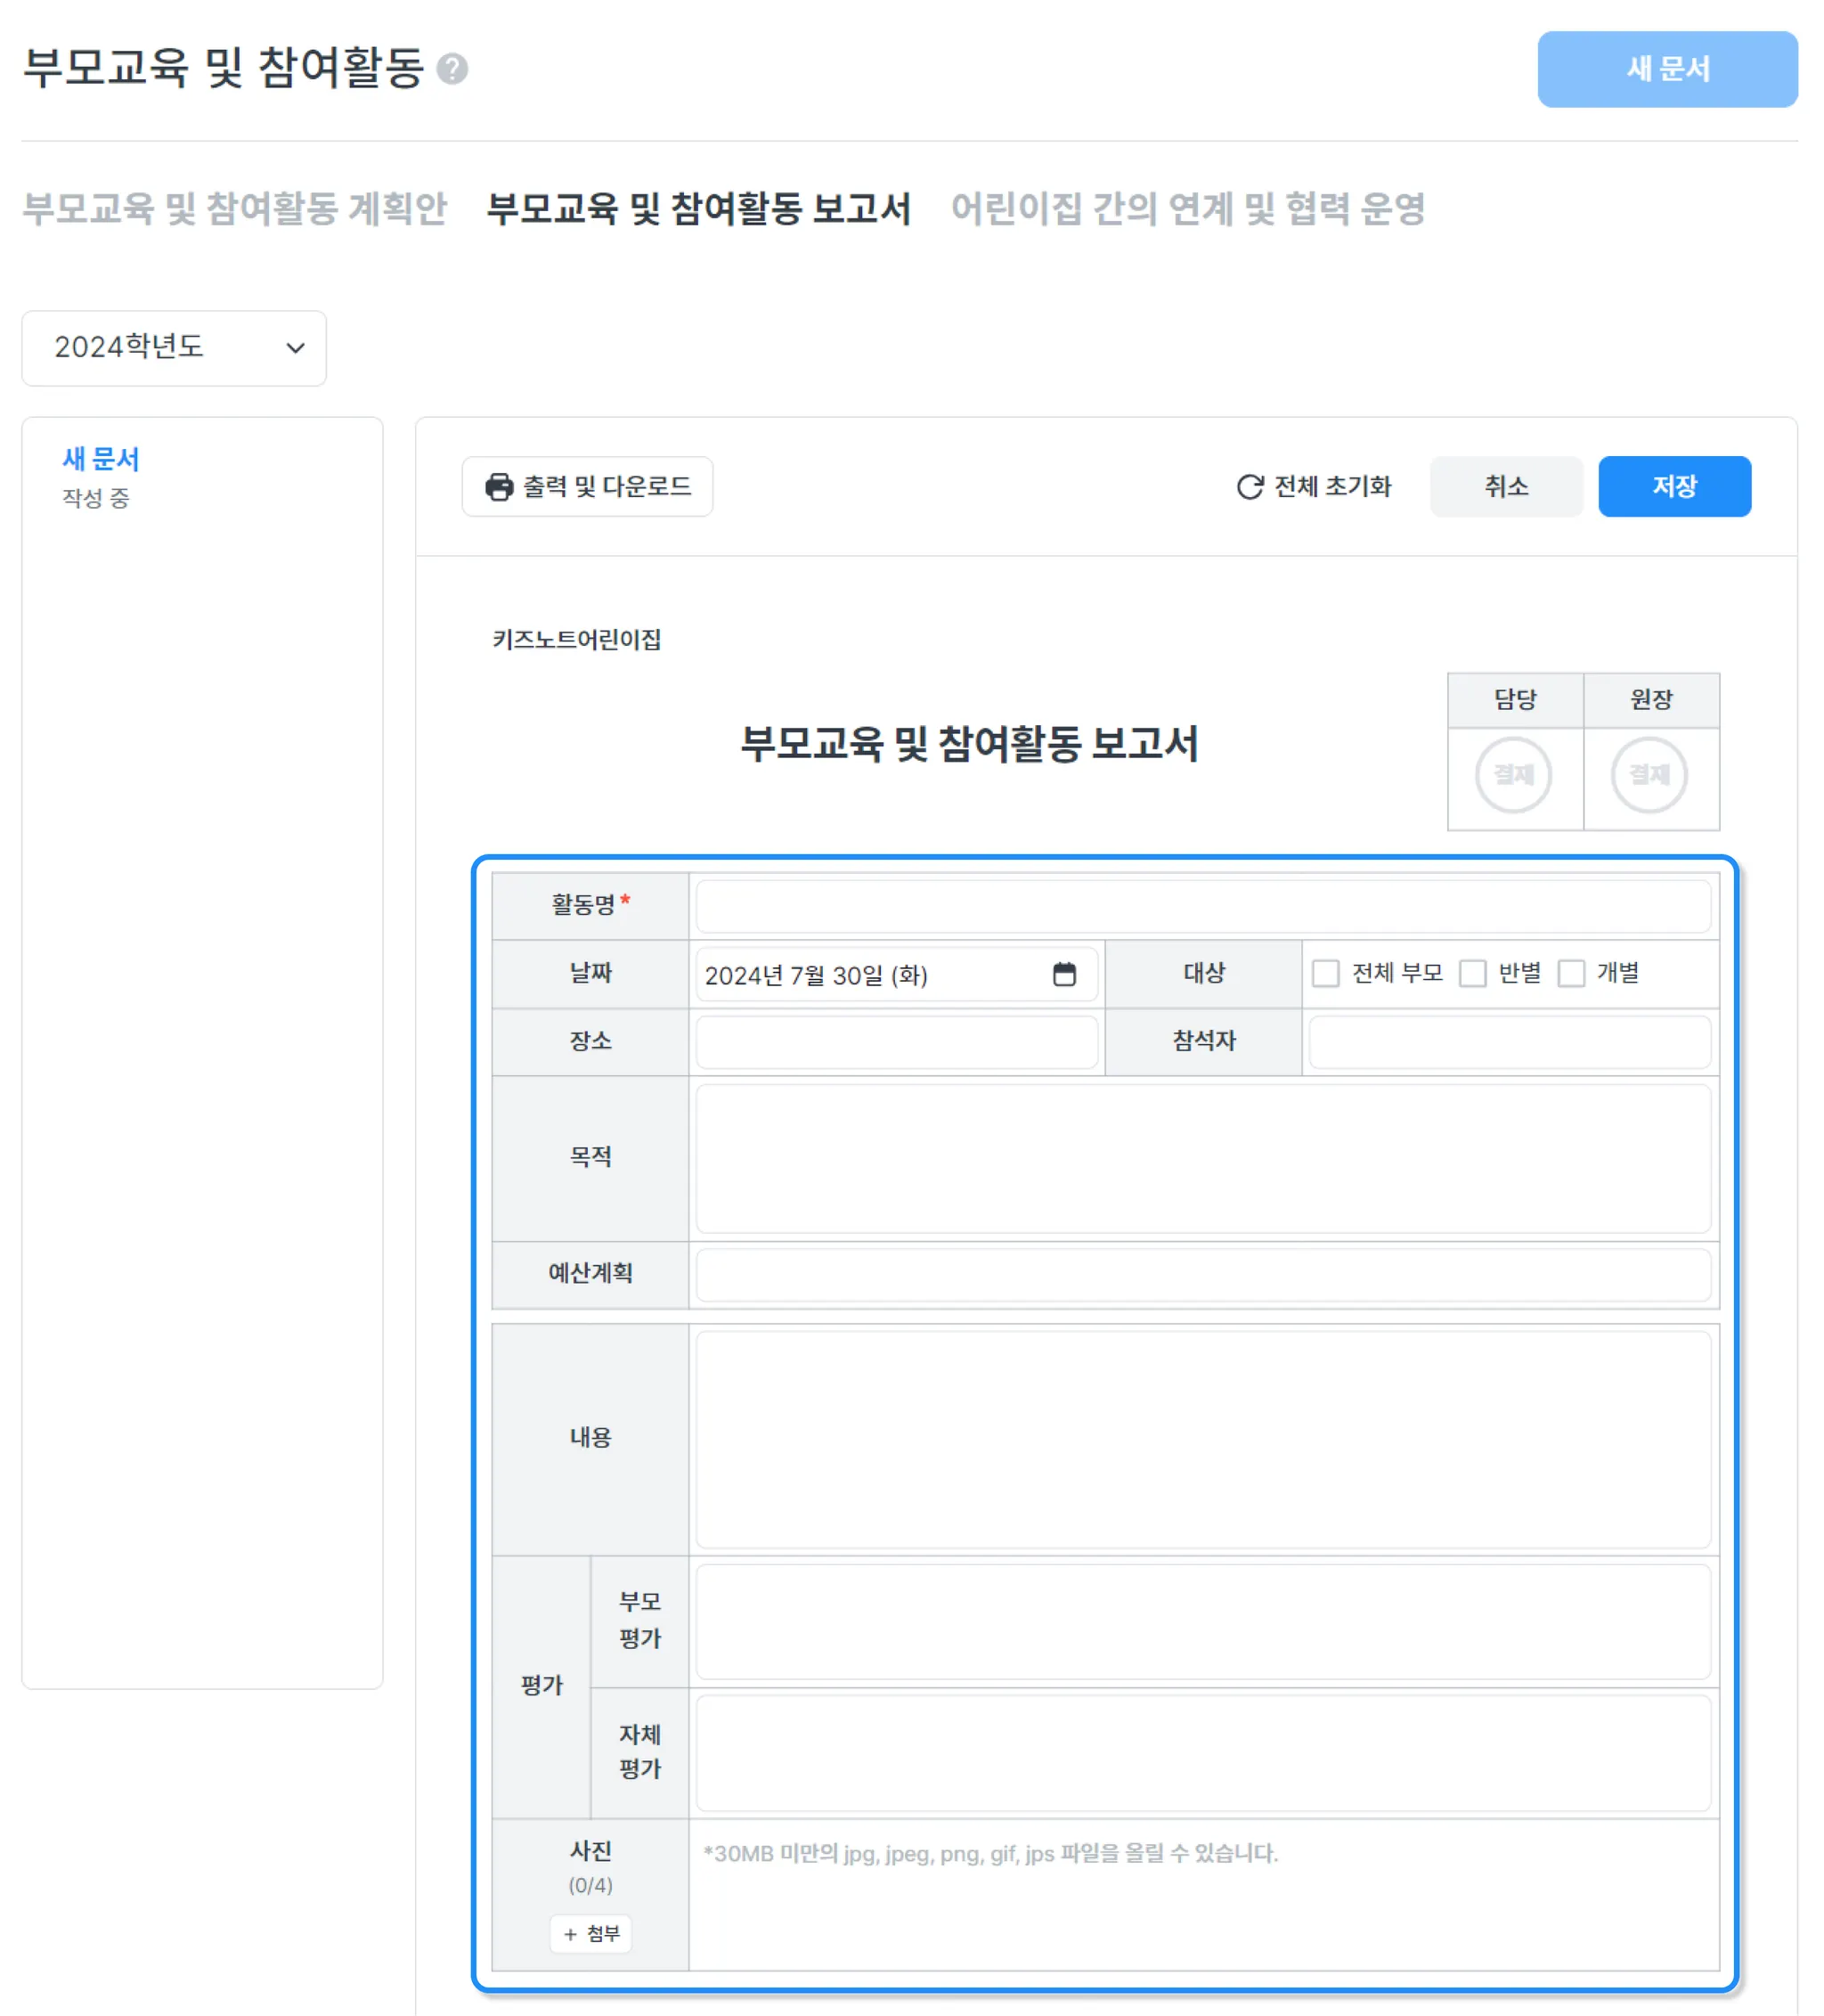The width and height of the screenshot is (1824, 2016).
Task: Select 새 문서 item in left list
Action: [x=101, y=460]
